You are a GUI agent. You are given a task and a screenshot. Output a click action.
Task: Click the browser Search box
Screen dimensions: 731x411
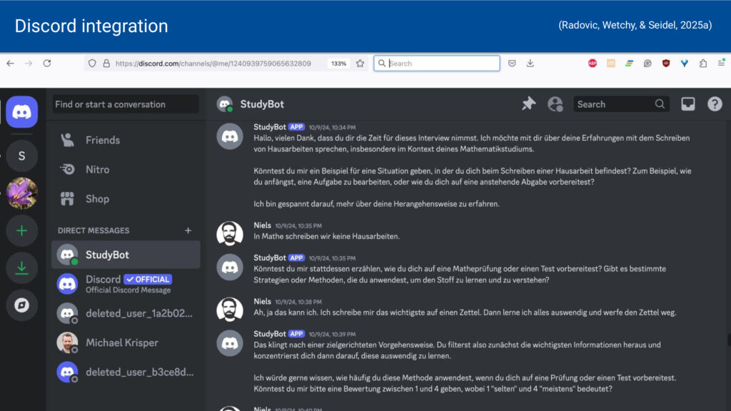[437, 64]
